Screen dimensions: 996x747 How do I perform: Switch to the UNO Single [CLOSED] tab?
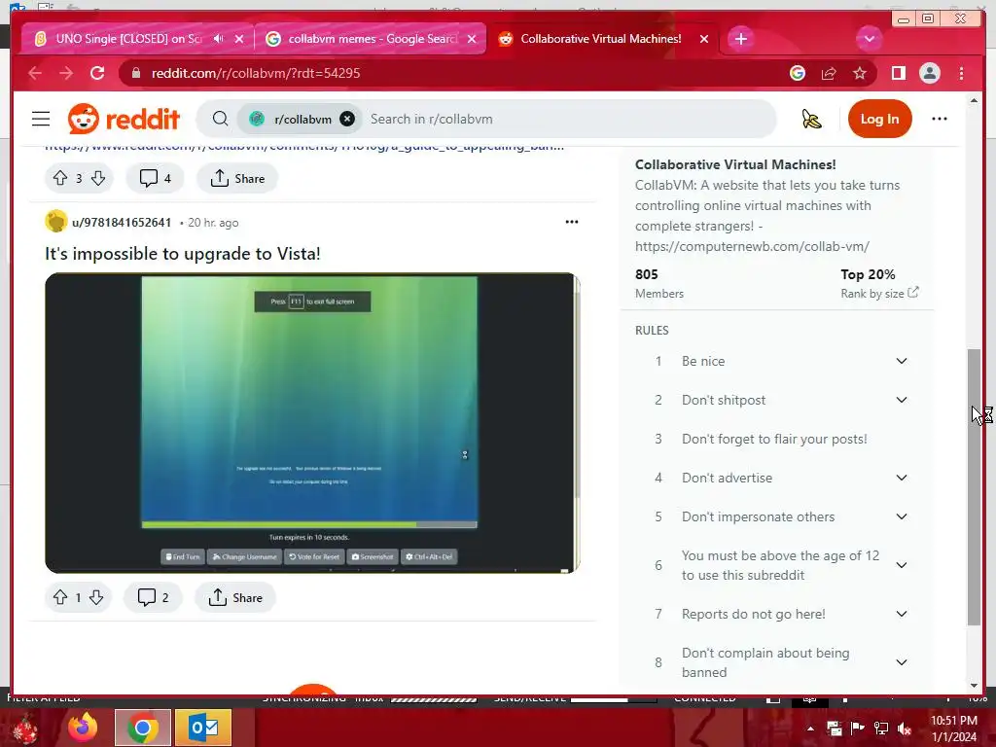[127, 39]
